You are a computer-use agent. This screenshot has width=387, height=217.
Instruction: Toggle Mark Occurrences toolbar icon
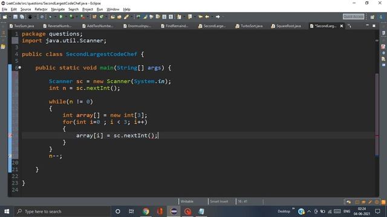coord(145,17)
